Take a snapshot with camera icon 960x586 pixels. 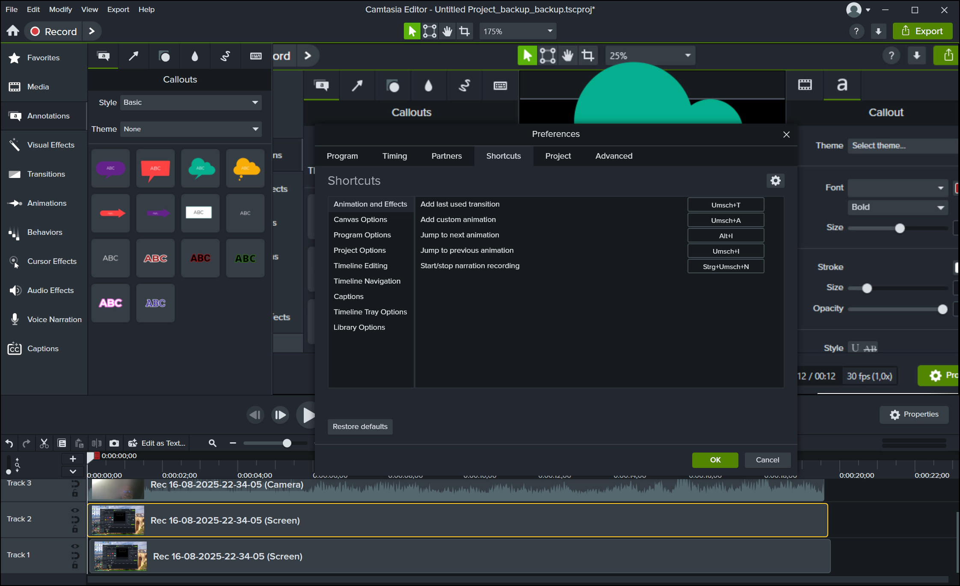(114, 443)
